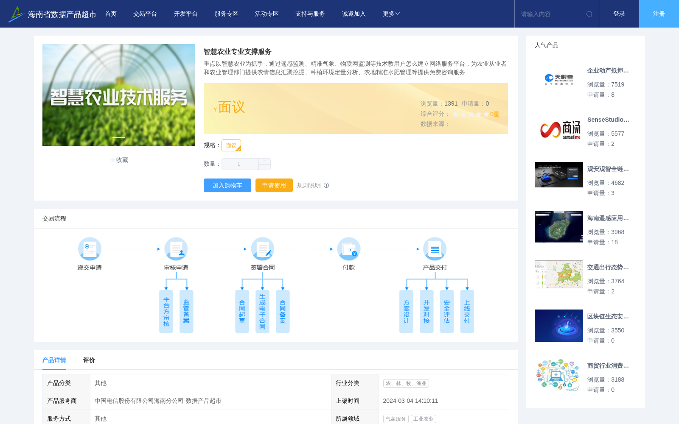Open the 交通出行态势 product title
Screen dimensions: 679x424
(608, 267)
